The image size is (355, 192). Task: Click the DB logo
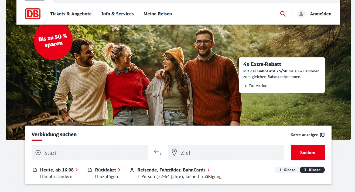(x=33, y=14)
